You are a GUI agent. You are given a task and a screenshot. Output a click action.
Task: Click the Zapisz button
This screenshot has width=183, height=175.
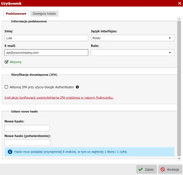(147, 169)
